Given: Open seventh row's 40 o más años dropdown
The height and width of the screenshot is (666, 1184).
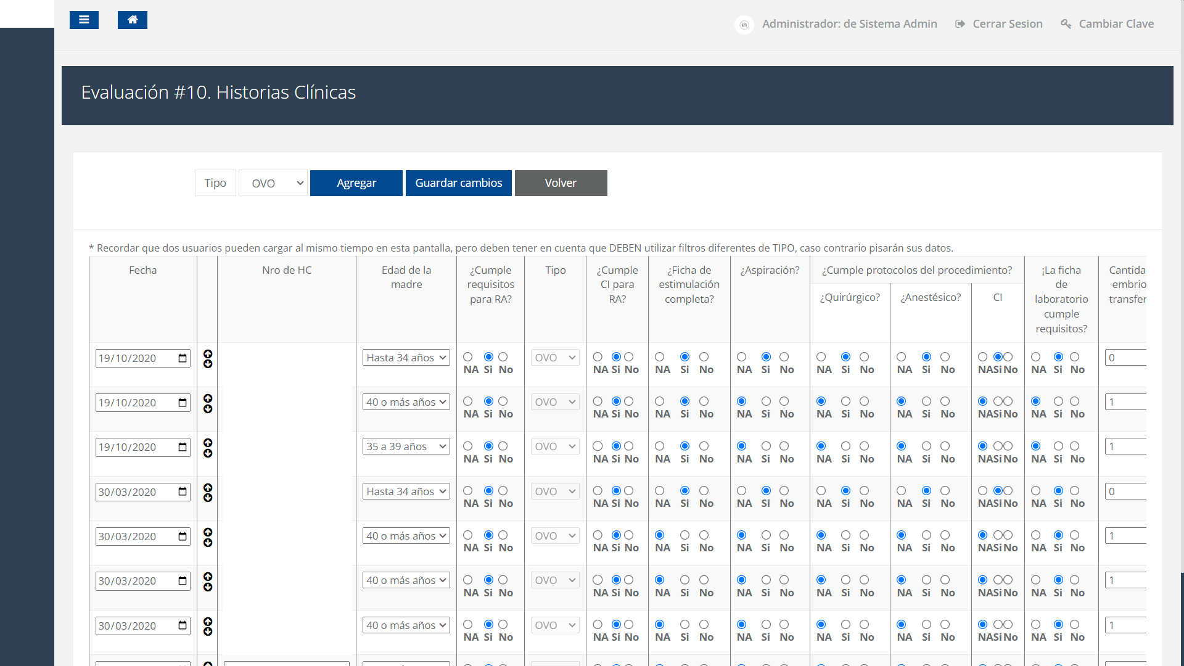Looking at the screenshot, I should click(x=406, y=625).
